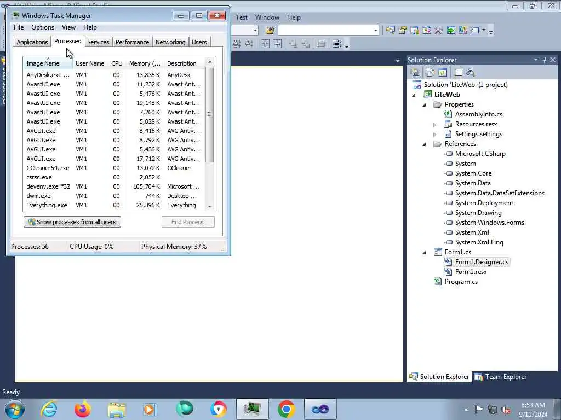Viewport: 561px width, 420px height.
Task: Open the Properties Window toolbar icon
Action: coord(403,31)
